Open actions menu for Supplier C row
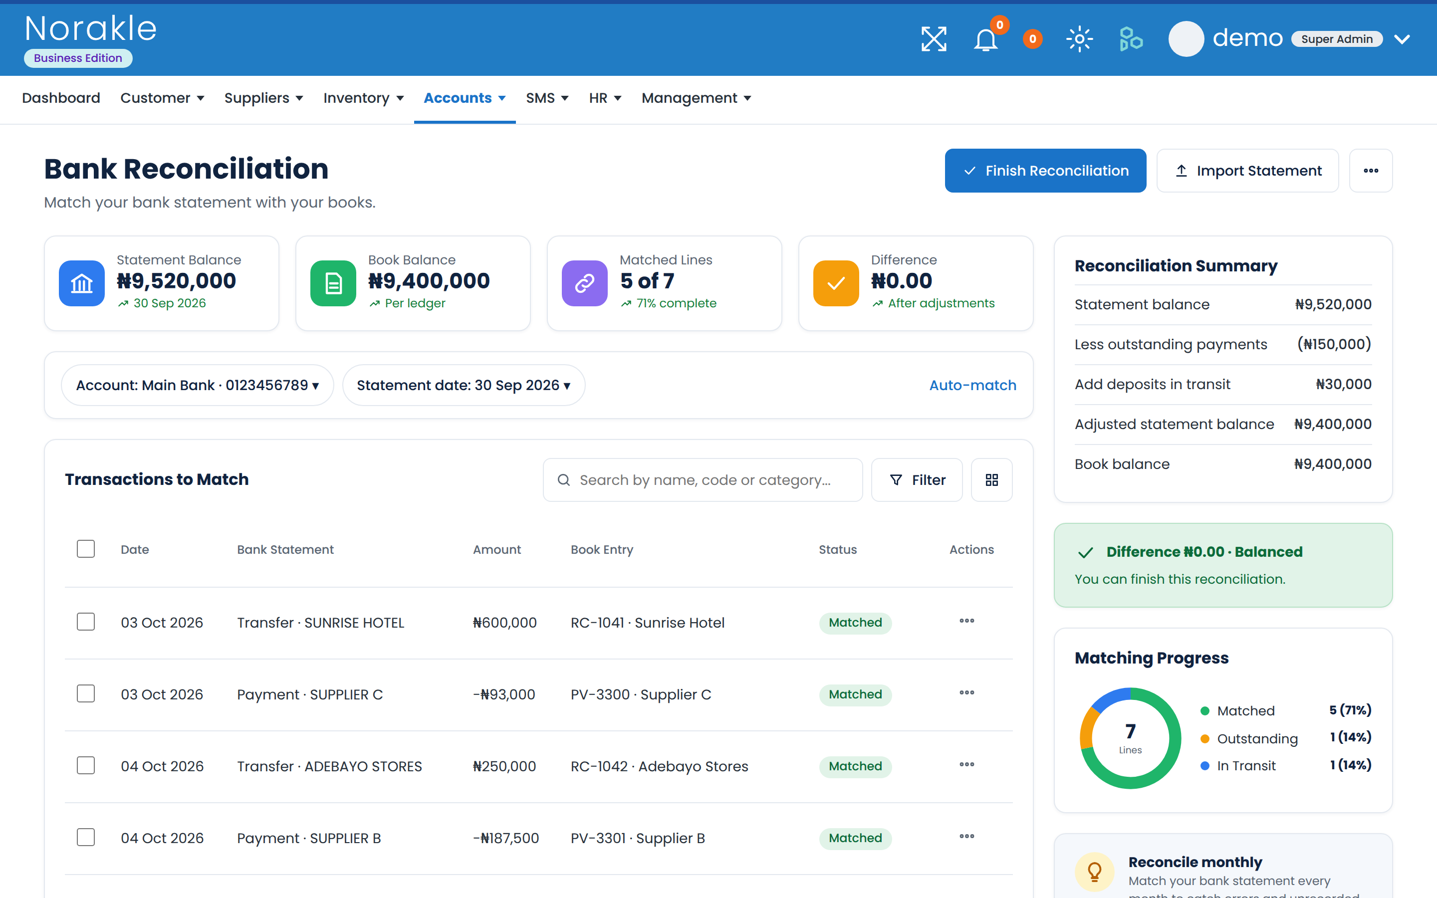This screenshot has height=898, width=1437. [x=966, y=692]
